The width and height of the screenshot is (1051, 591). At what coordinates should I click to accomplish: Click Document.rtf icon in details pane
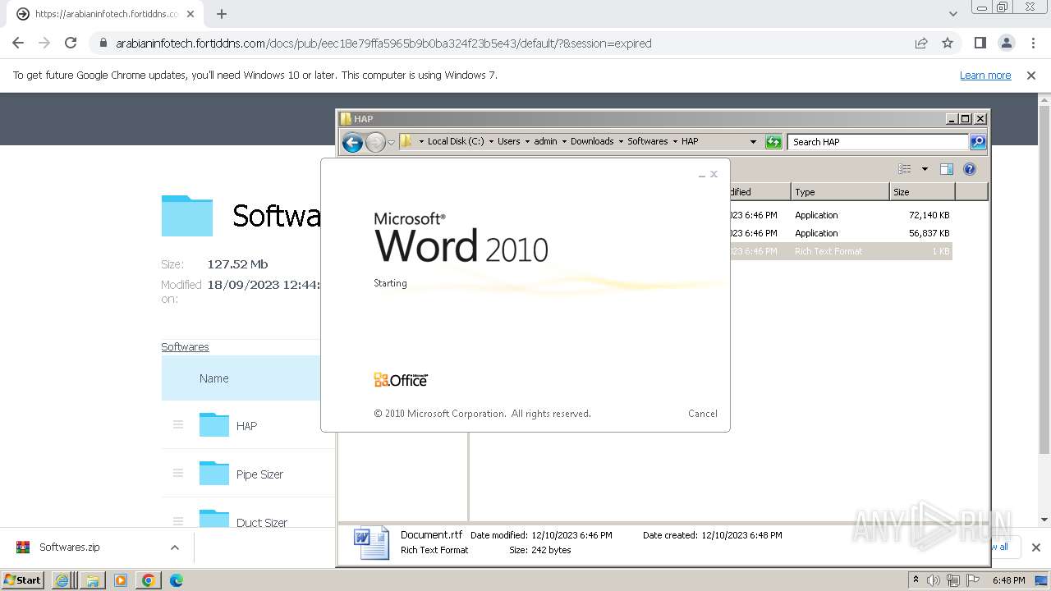point(371,543)
